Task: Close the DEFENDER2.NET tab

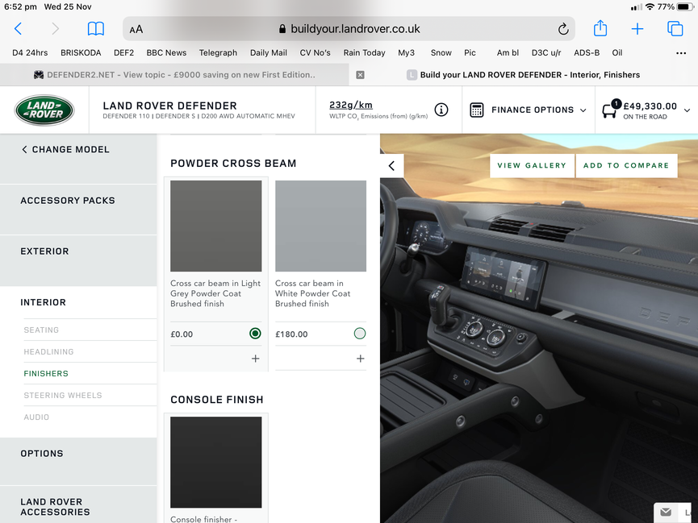Action: click(x=360, y=75)
